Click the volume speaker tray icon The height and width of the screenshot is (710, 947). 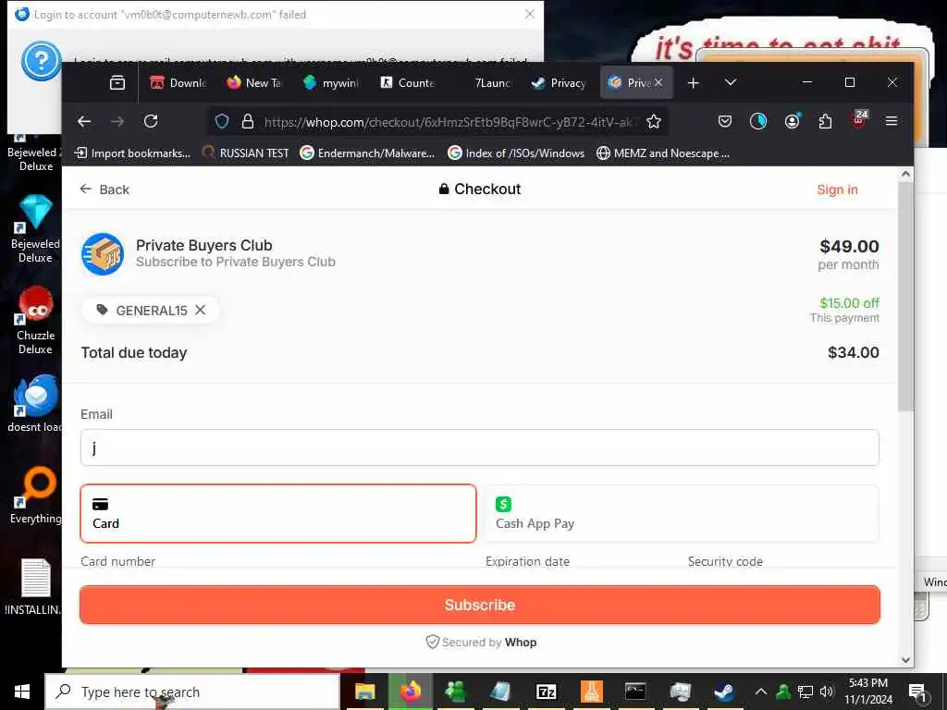pyautogui.click(x=827, y=692)
